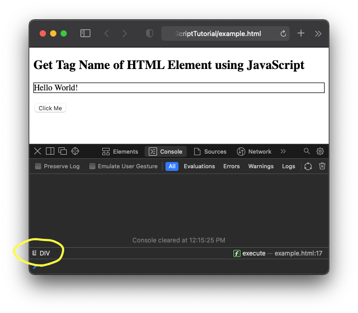Switch to the Elements tab
This screenshot has width=358, height=313.
click(120, 152)
